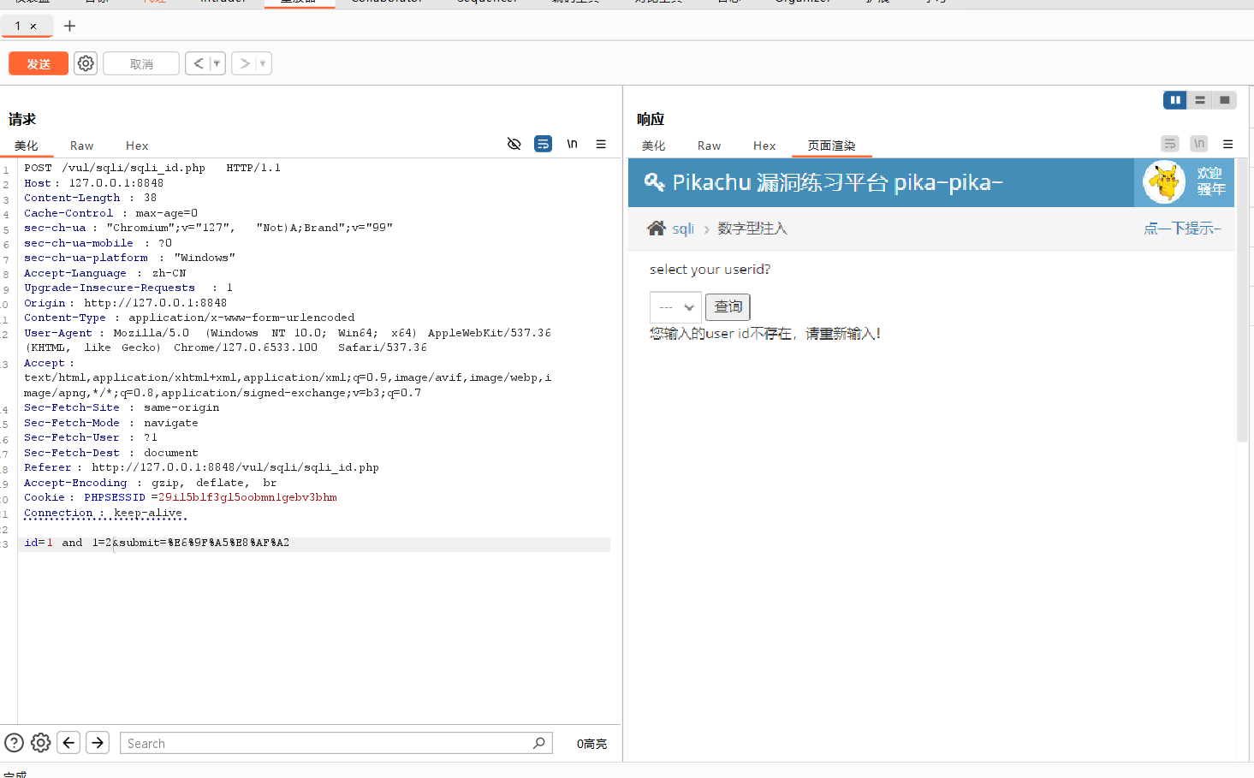The image size is (1254, 778).
Task: Toggle request newline \n display icon
Action: point(572,144)
